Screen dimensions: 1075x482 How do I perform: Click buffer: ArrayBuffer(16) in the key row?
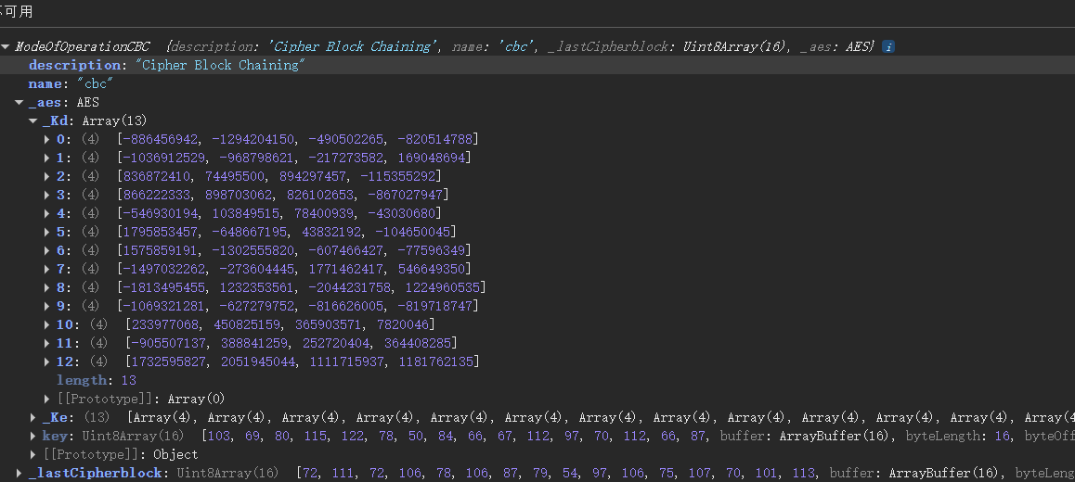806,436
